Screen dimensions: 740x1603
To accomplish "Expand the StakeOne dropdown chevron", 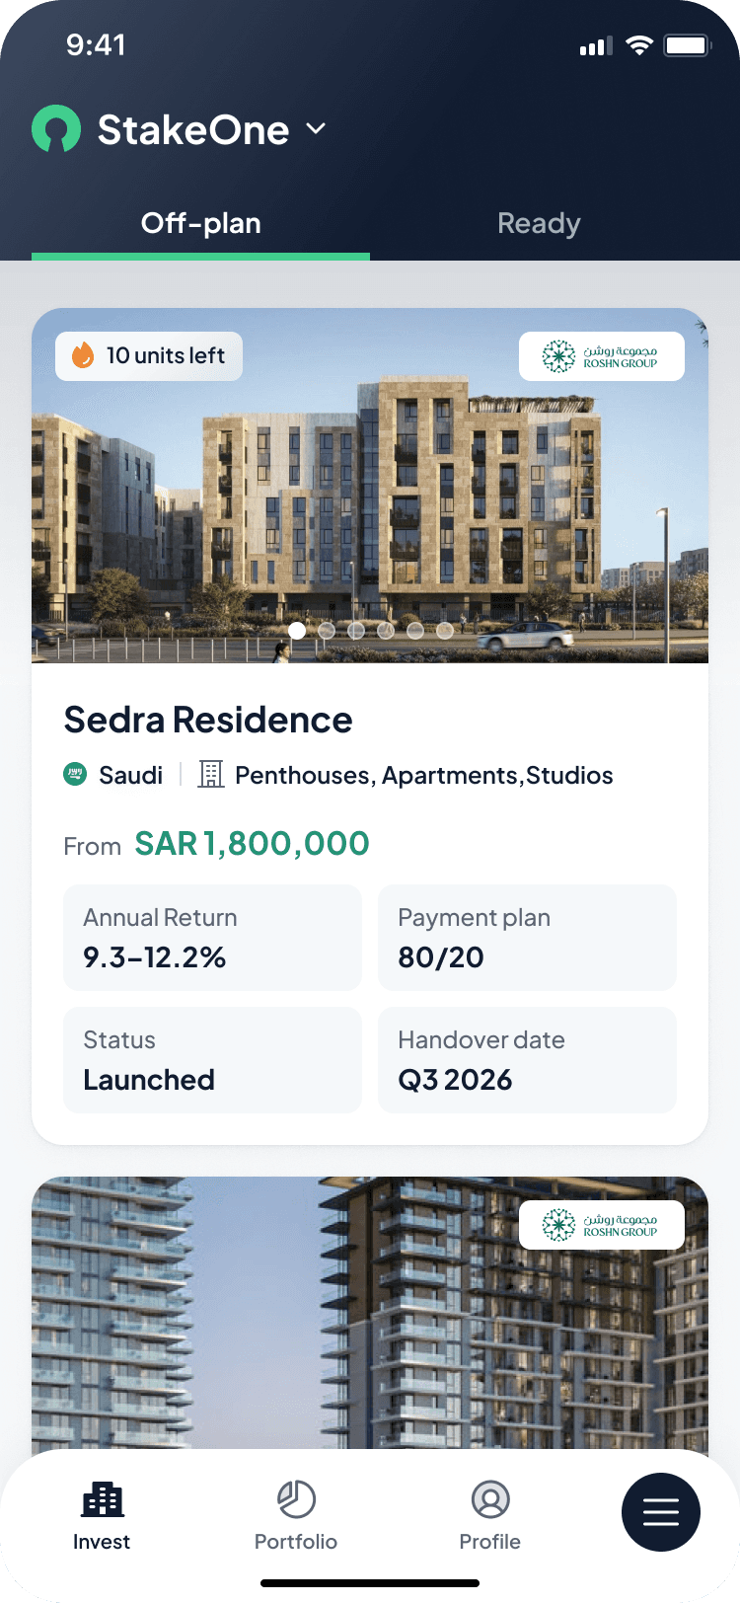I will pos(316,129).
